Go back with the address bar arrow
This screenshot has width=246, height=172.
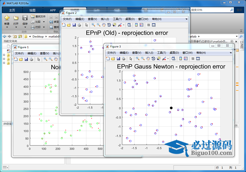[4, 36]
